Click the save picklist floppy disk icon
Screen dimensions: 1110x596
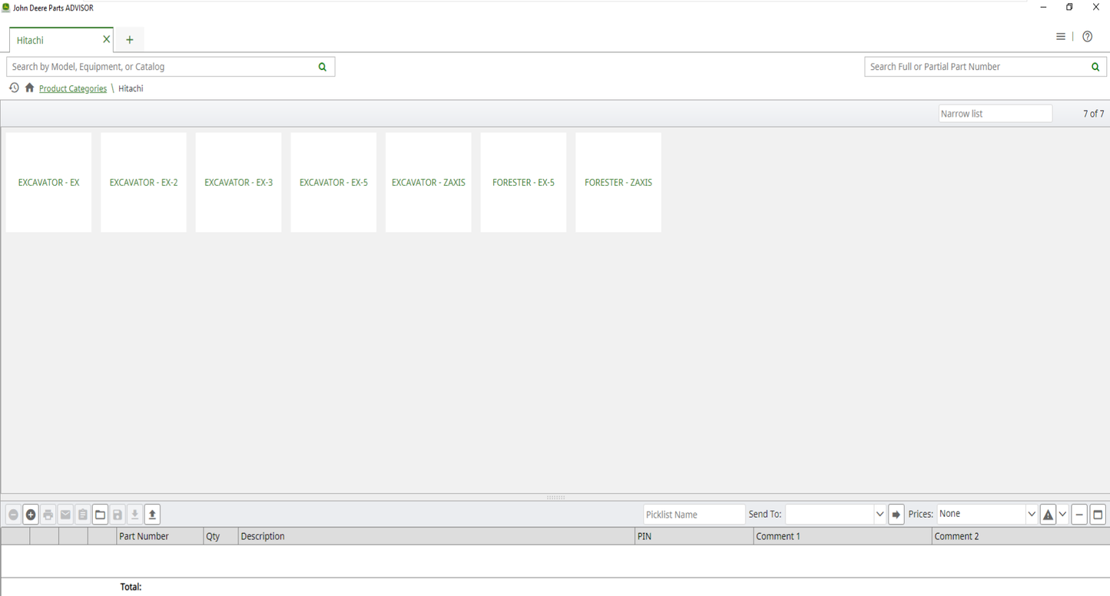click(118, 515)
